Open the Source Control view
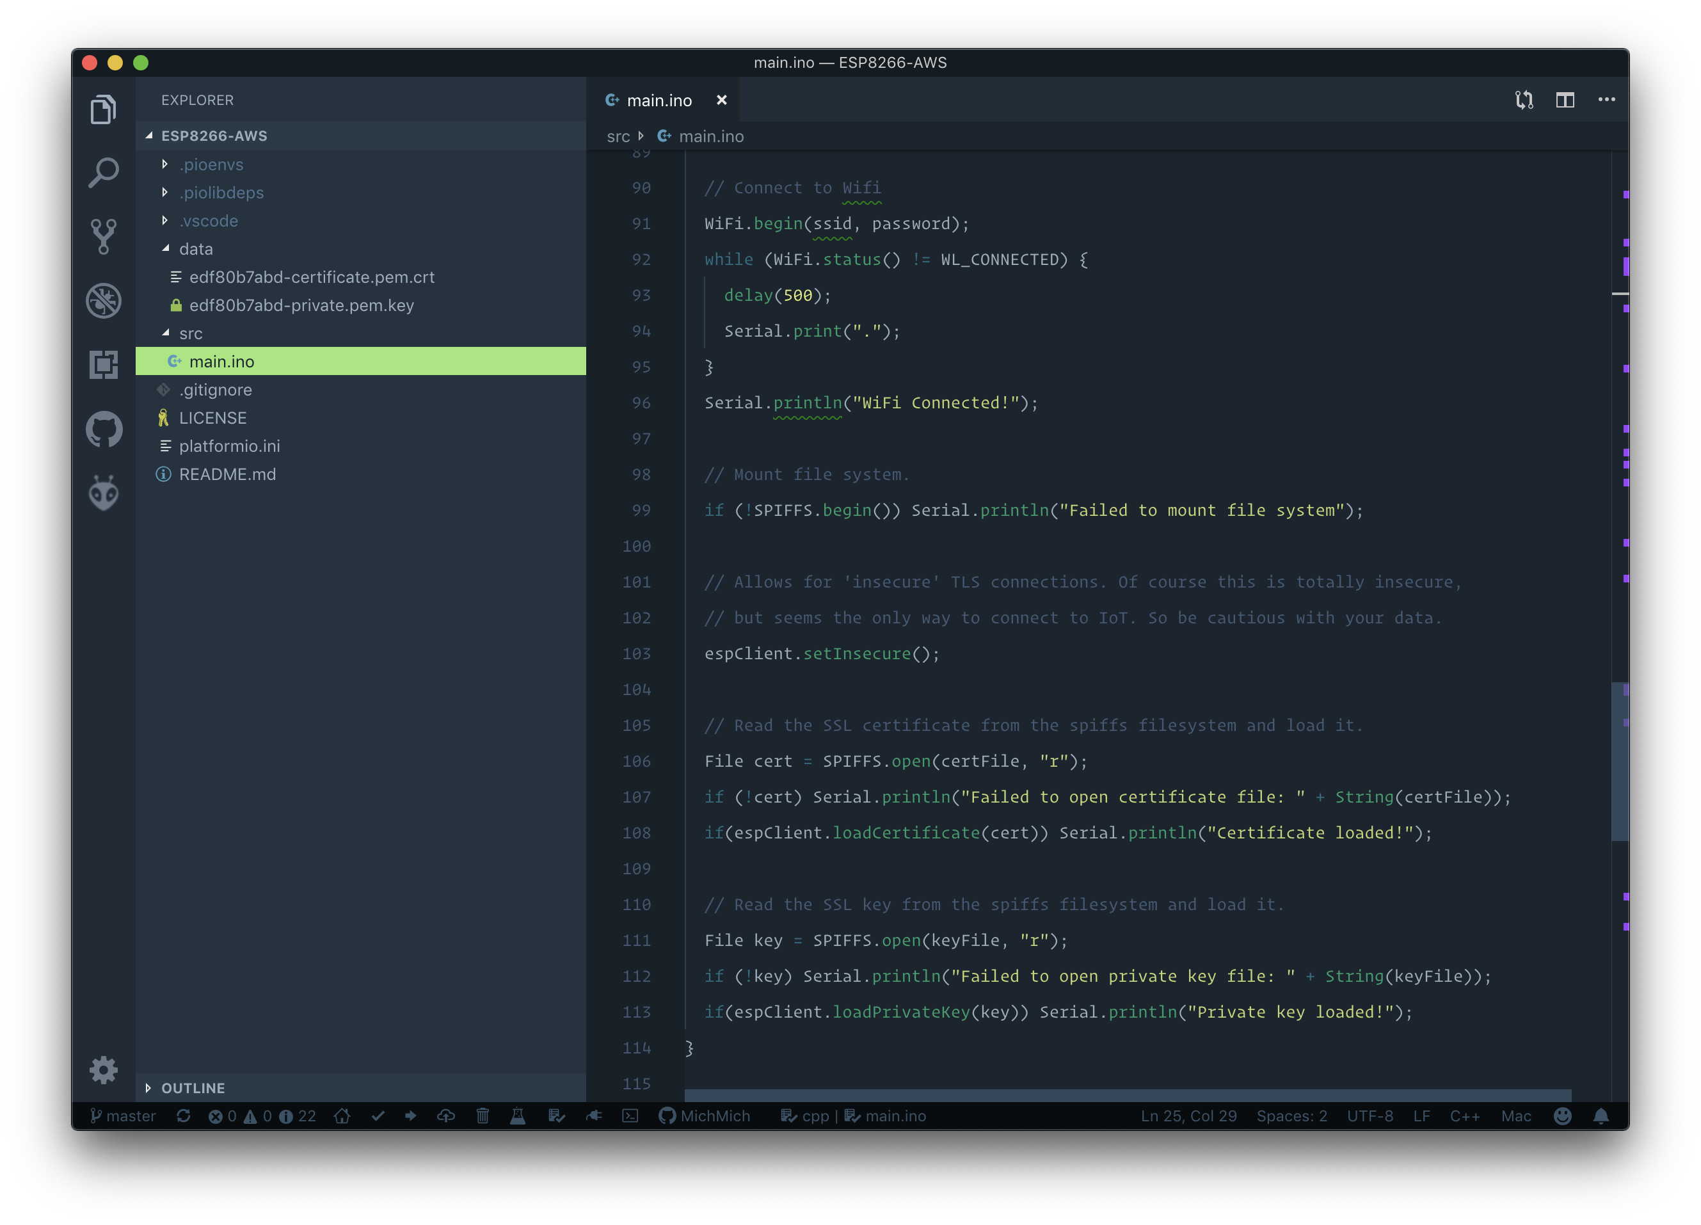This screenshot has height=1225, width=1701. [104, 236]
